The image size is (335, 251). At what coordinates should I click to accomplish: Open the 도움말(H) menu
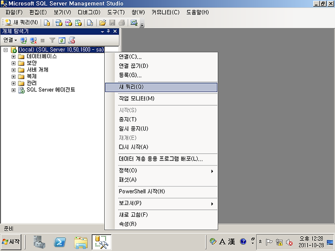pos(197,13)
